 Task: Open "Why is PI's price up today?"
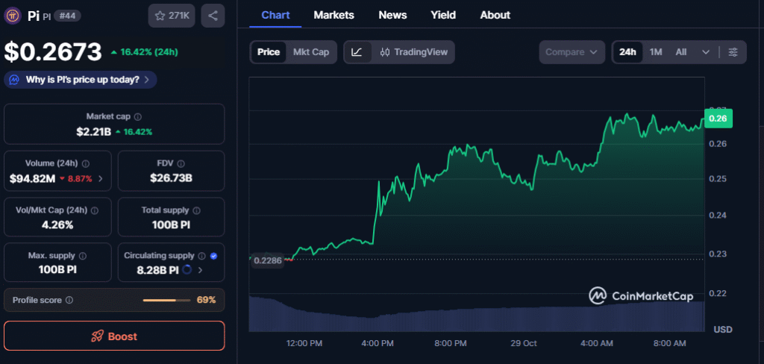tap(81, 80)
